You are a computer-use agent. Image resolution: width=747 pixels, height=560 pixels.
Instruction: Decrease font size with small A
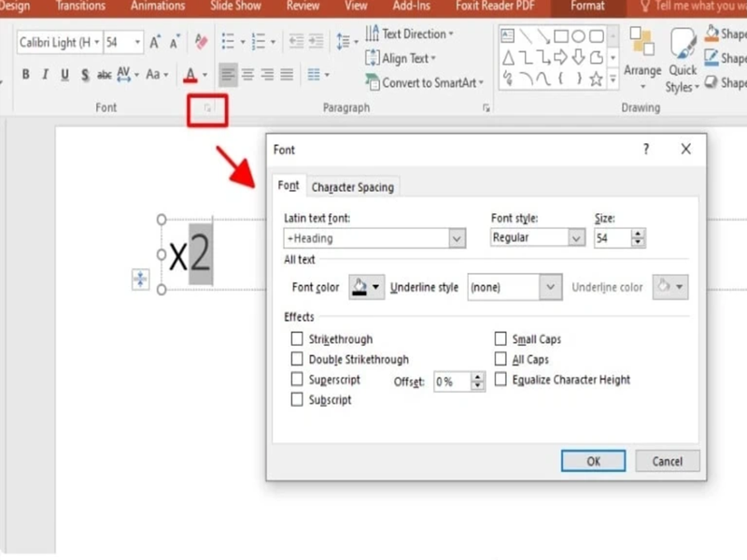(x=175, y=42)
